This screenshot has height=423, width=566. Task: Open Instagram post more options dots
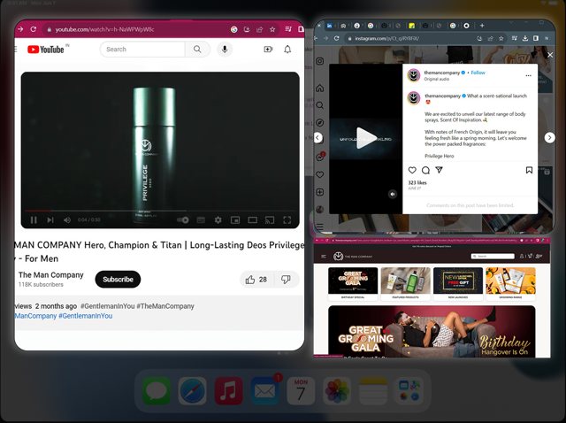(x=529, y=75)
